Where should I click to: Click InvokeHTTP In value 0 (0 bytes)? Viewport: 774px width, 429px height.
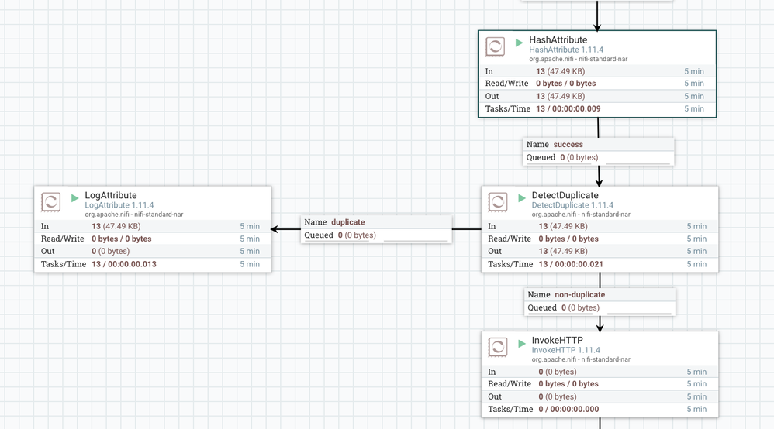click(558, 372)
